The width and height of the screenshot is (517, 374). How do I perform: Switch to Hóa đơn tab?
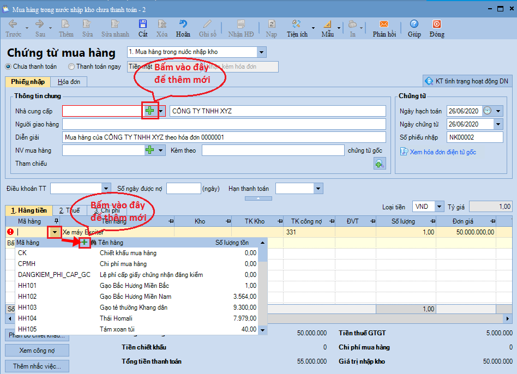click(x=69, y=82)
